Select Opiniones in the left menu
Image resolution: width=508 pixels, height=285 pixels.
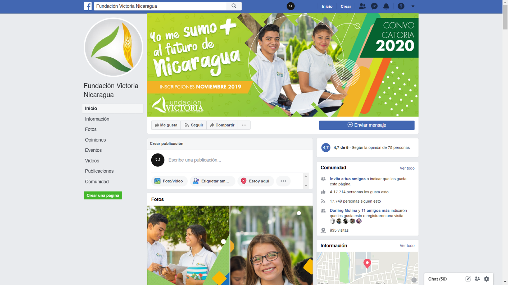tap(95, 140)
